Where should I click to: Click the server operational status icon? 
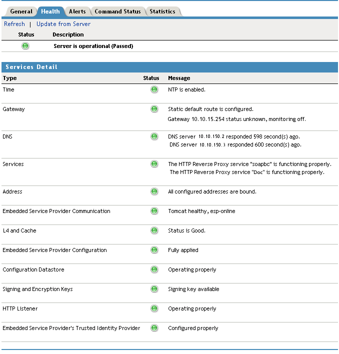click(x=25, y=46)
